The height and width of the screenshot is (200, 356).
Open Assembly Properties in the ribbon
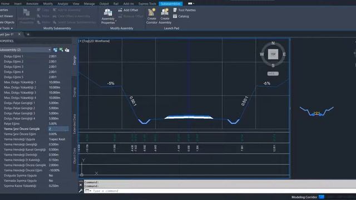tap(108, 16)
